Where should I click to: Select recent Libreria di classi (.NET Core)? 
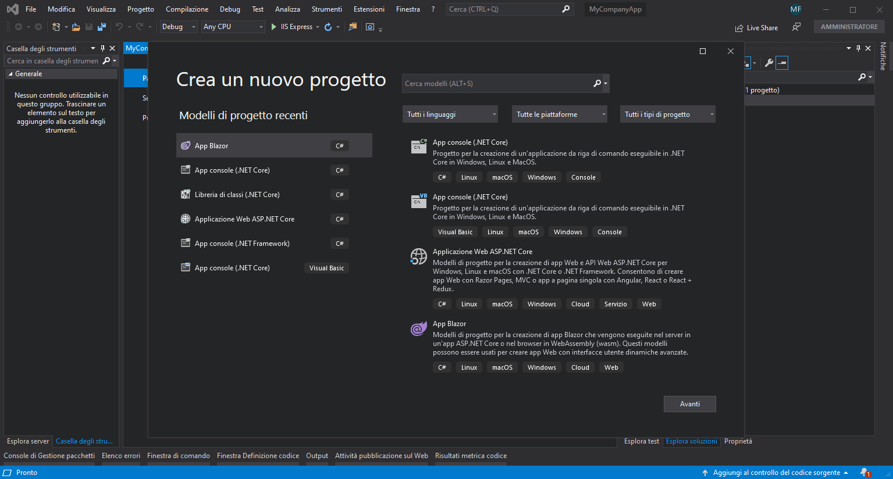pyautogui.click(x=274, y=194)
